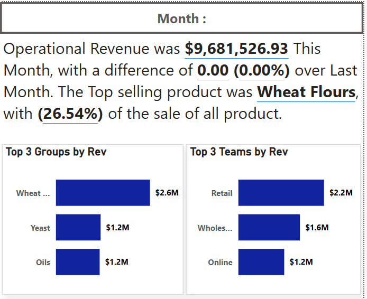Click the Yeast bar in Groups chart
Viewport: 367px width, 299px height.
click(78, 228)
